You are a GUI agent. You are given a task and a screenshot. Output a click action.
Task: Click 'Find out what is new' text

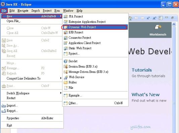[149, 101]
